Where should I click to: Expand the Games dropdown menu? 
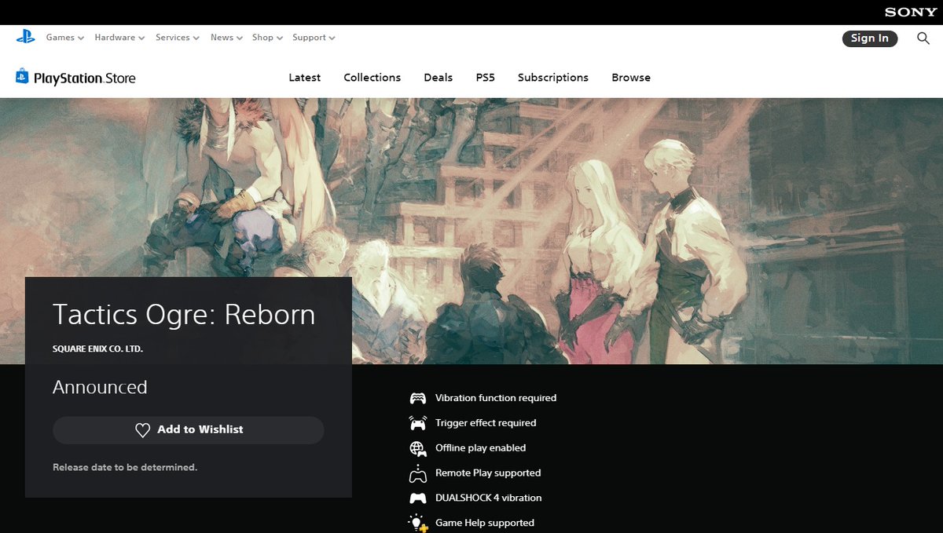click(64, 38)
